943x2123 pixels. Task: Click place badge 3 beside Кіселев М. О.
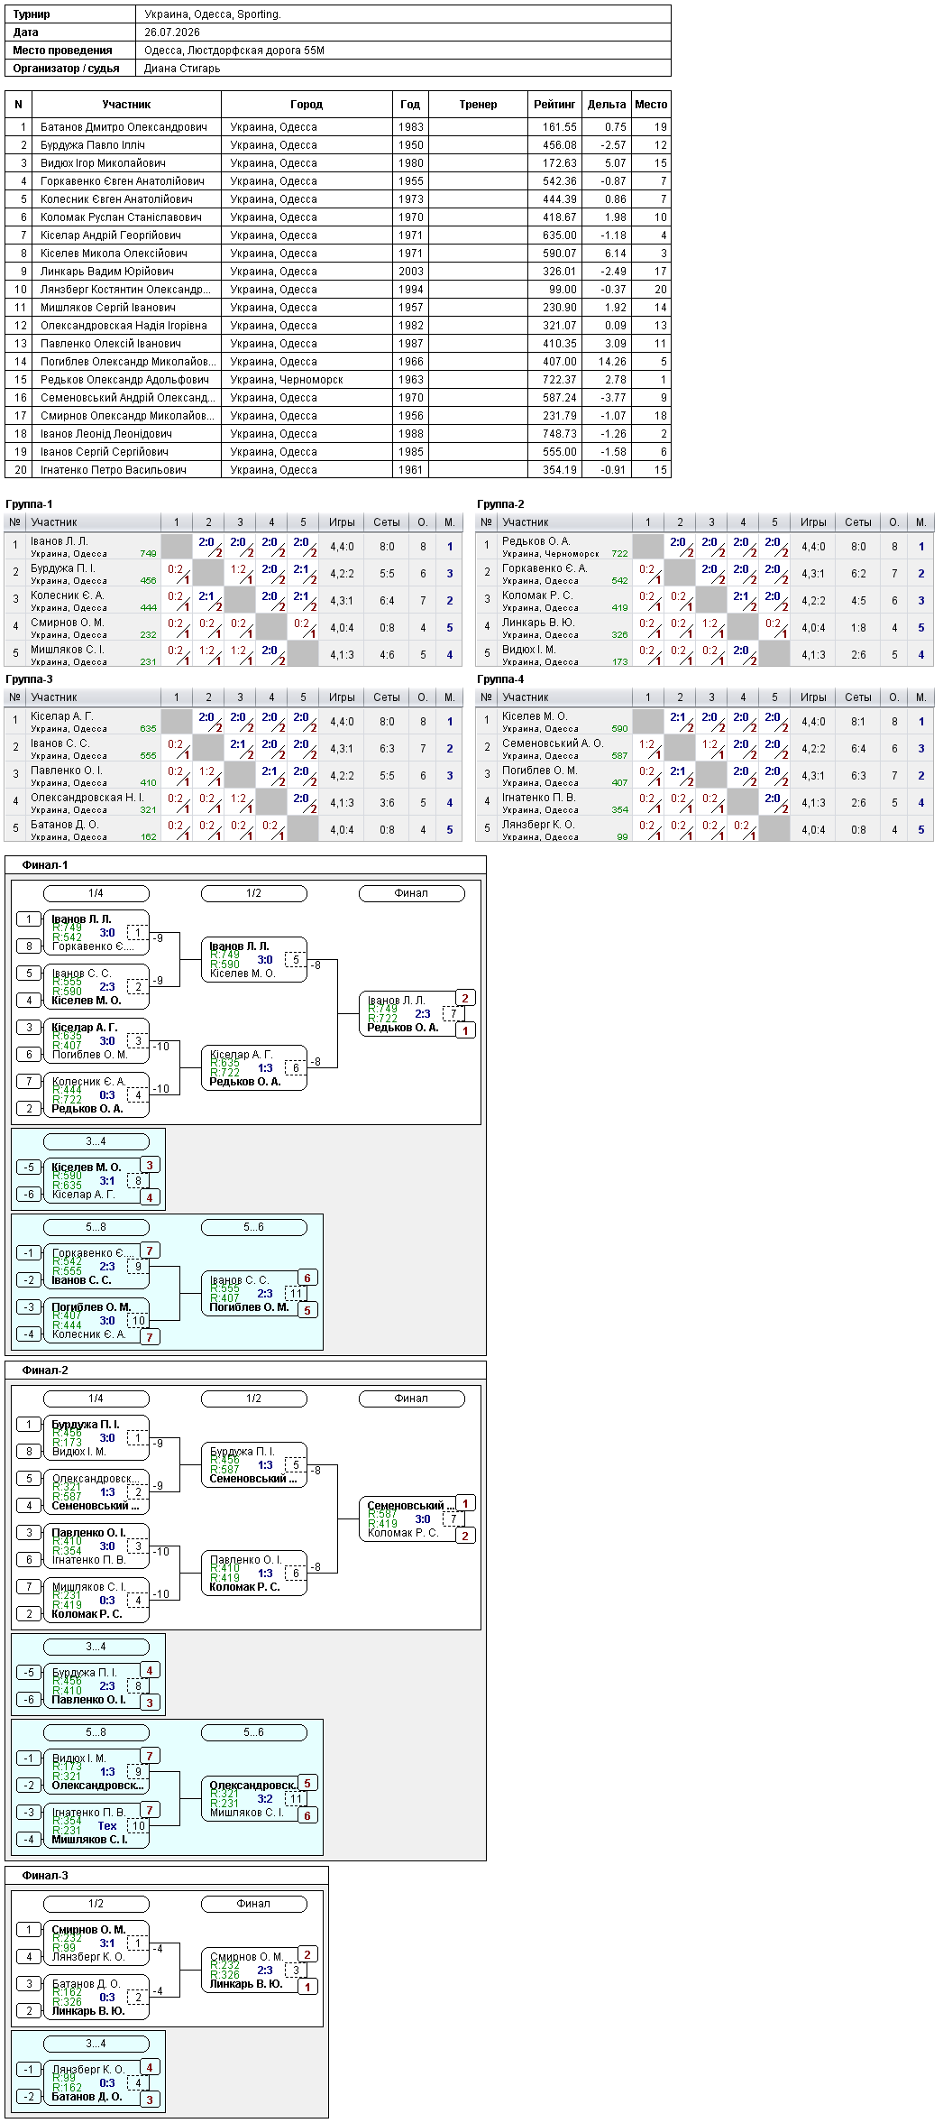pos(150,1165)
